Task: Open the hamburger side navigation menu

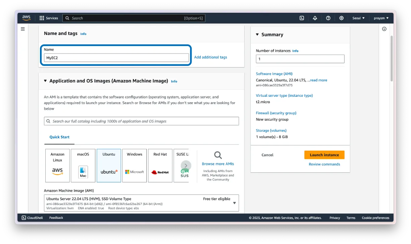Action: pos(23,29)
